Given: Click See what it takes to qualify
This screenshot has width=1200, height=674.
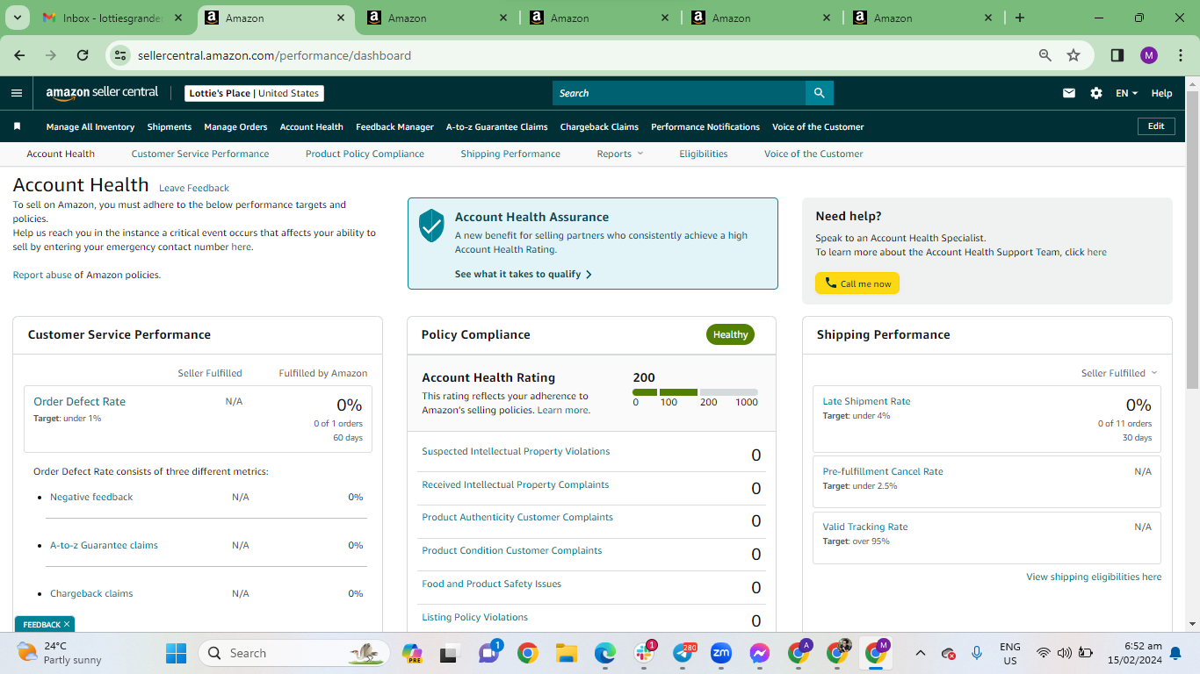Looking at the screenshot, I should coord(524,274).
